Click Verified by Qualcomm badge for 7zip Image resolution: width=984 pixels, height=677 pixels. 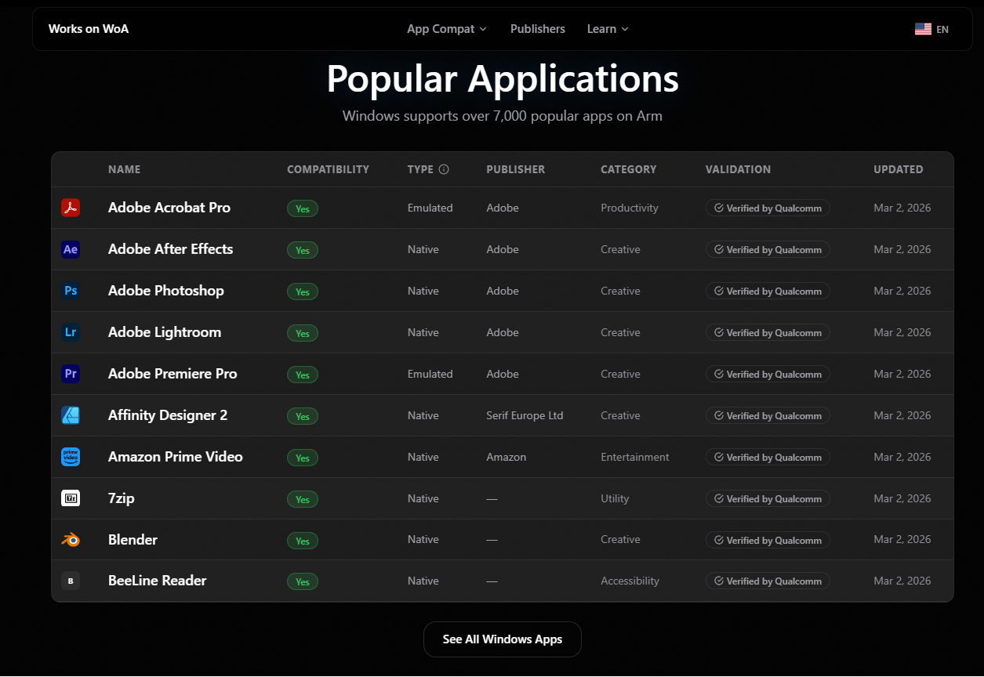coord(768,498)
